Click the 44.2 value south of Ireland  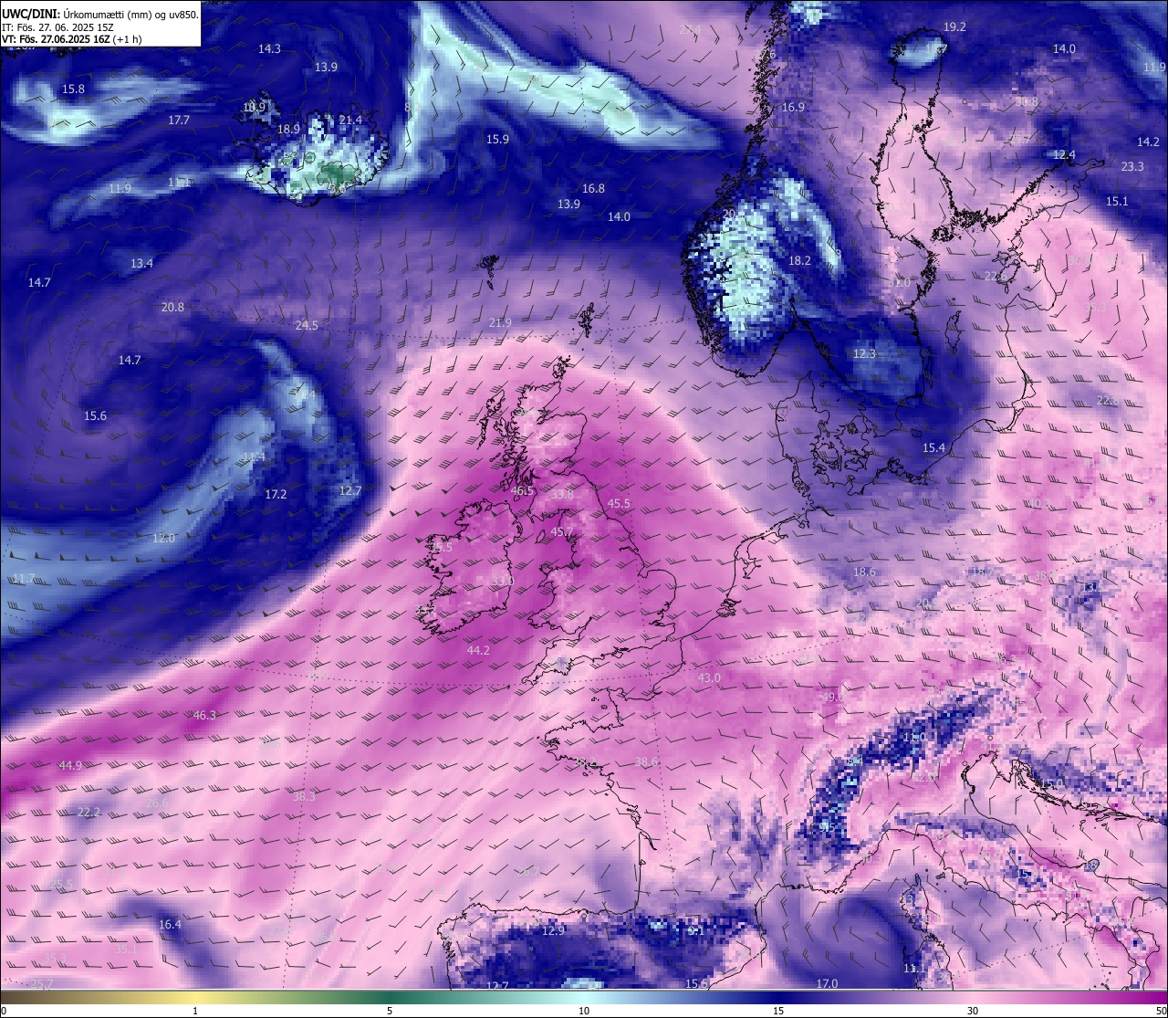478,651
